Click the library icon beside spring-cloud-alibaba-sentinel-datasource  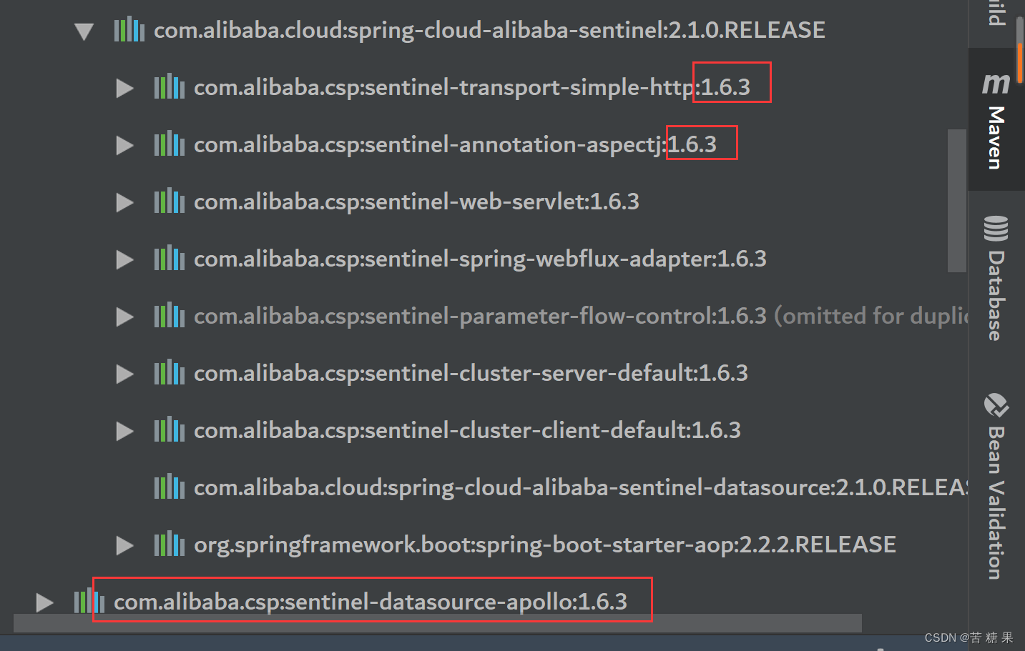[x=169, y=487]
